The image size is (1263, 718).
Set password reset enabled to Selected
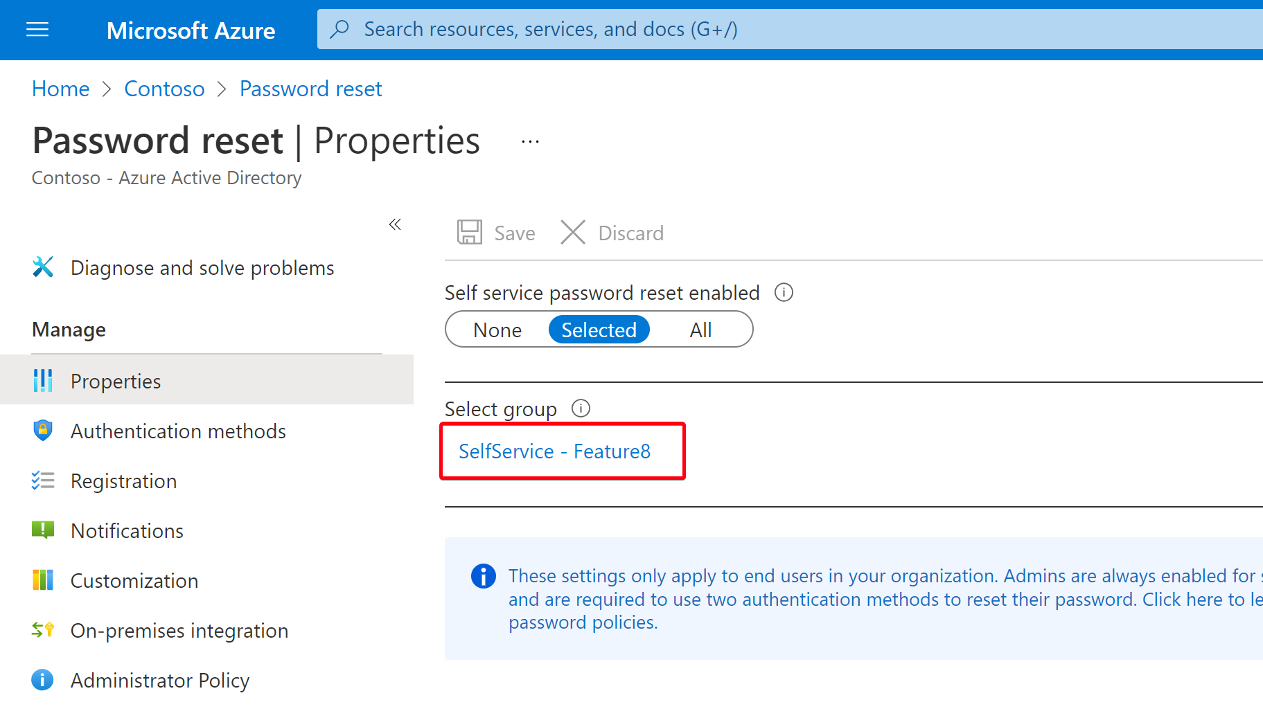click(x=599, y=330)
